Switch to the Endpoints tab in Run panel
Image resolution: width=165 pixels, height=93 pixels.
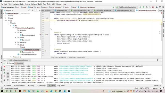[x=19, y=63]
